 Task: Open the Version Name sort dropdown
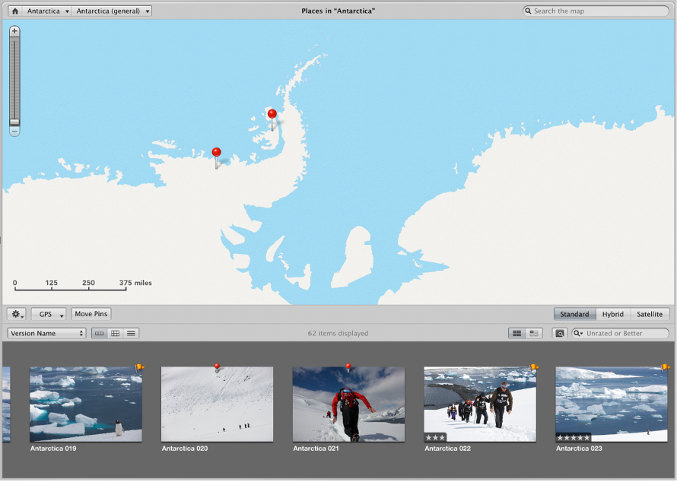coord(46,333)
